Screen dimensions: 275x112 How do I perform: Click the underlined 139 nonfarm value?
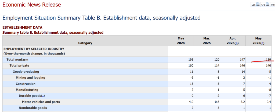click(x=268, y=60)
